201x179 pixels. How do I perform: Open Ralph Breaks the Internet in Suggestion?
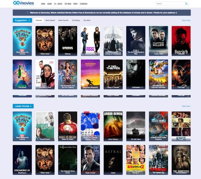pos(22,41)
